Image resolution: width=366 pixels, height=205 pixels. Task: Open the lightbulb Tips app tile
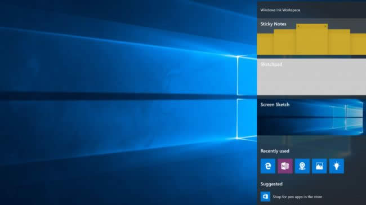[x=336, y=166]
